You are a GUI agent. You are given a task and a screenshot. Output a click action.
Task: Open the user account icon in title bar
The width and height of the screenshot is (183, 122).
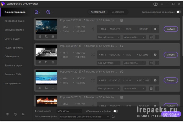156,4
